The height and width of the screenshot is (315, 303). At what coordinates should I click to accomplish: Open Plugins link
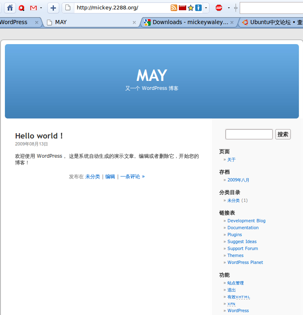[x=234, y=235]
